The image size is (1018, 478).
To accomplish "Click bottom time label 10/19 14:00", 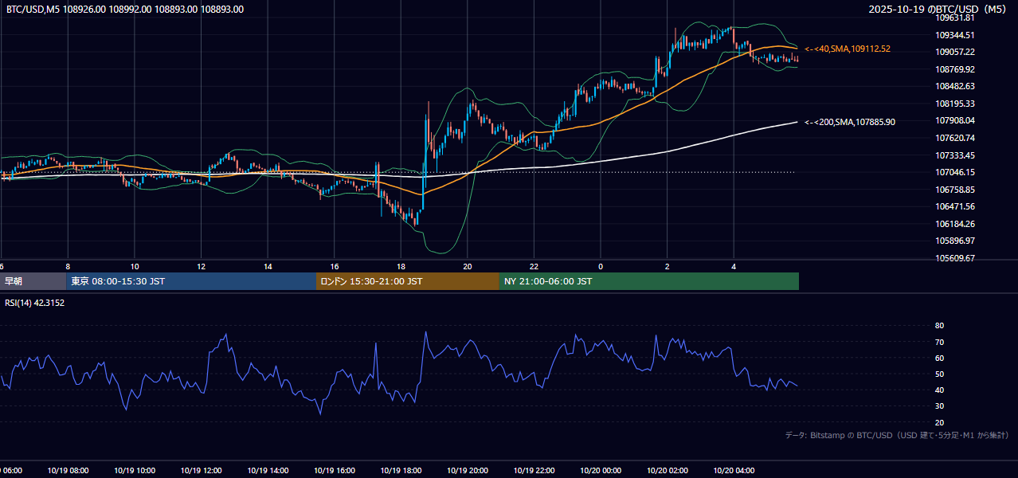I will coord(268,471).
